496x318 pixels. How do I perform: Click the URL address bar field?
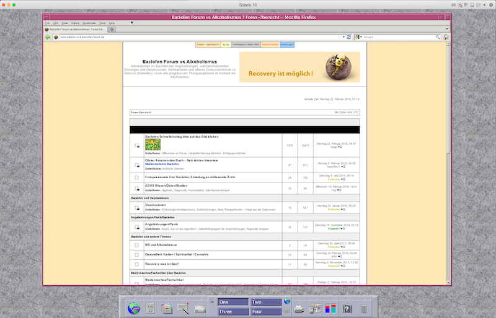[198, 37]
